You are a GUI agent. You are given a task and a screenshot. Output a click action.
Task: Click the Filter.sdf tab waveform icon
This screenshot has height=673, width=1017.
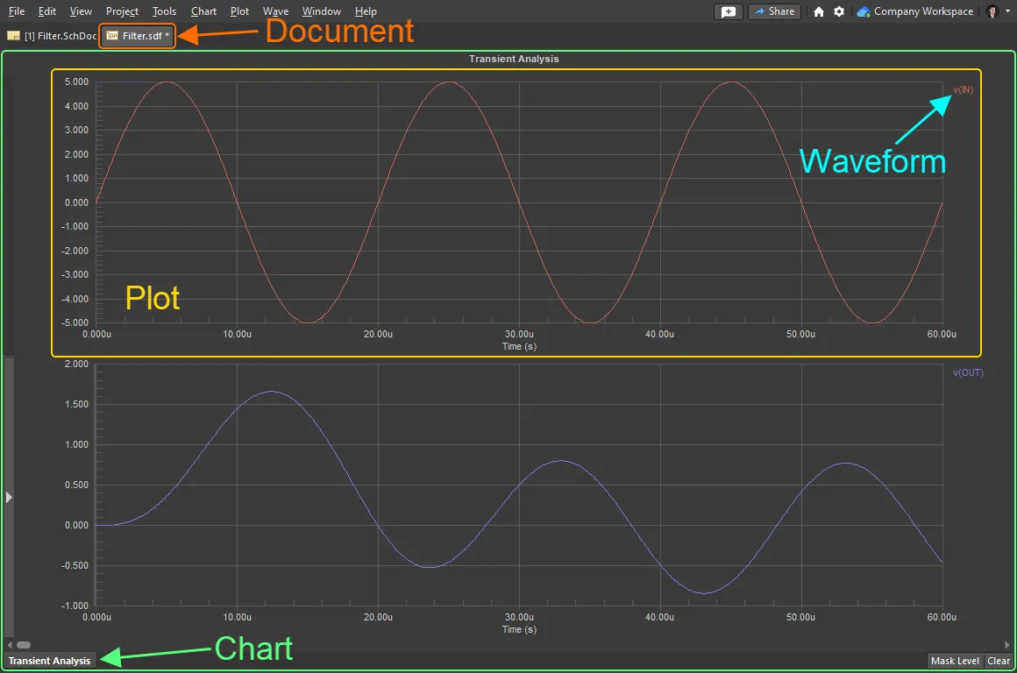(112, 36)
